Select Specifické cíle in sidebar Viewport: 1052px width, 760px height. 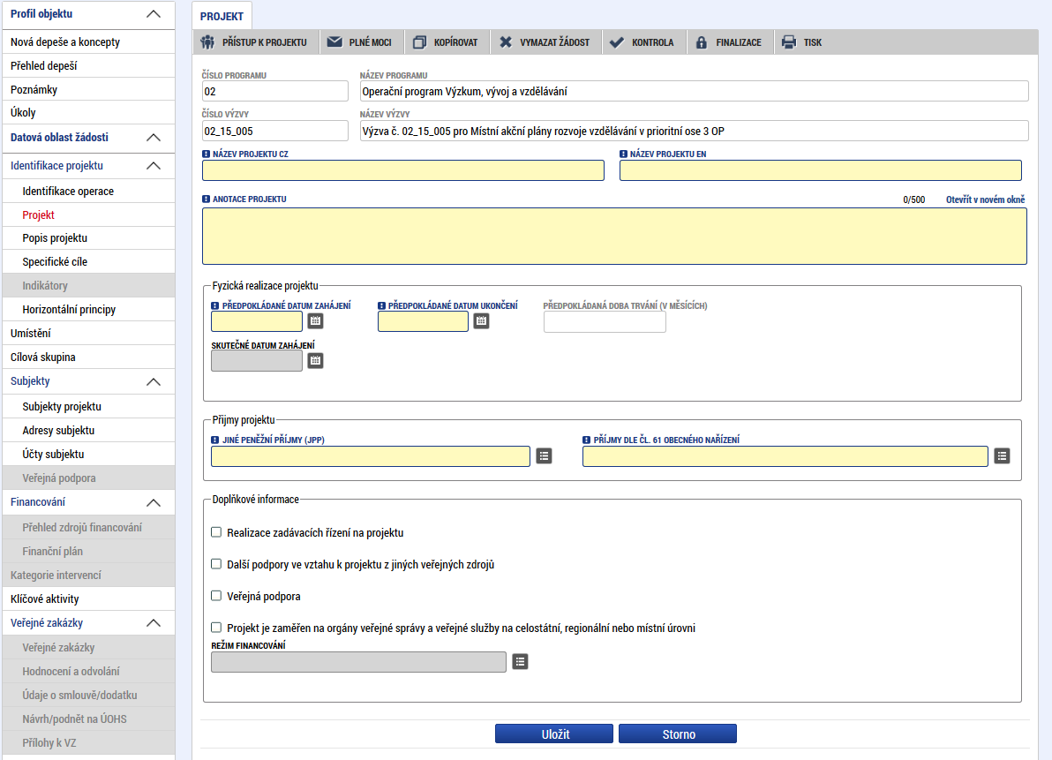click(x=88, y=261)
